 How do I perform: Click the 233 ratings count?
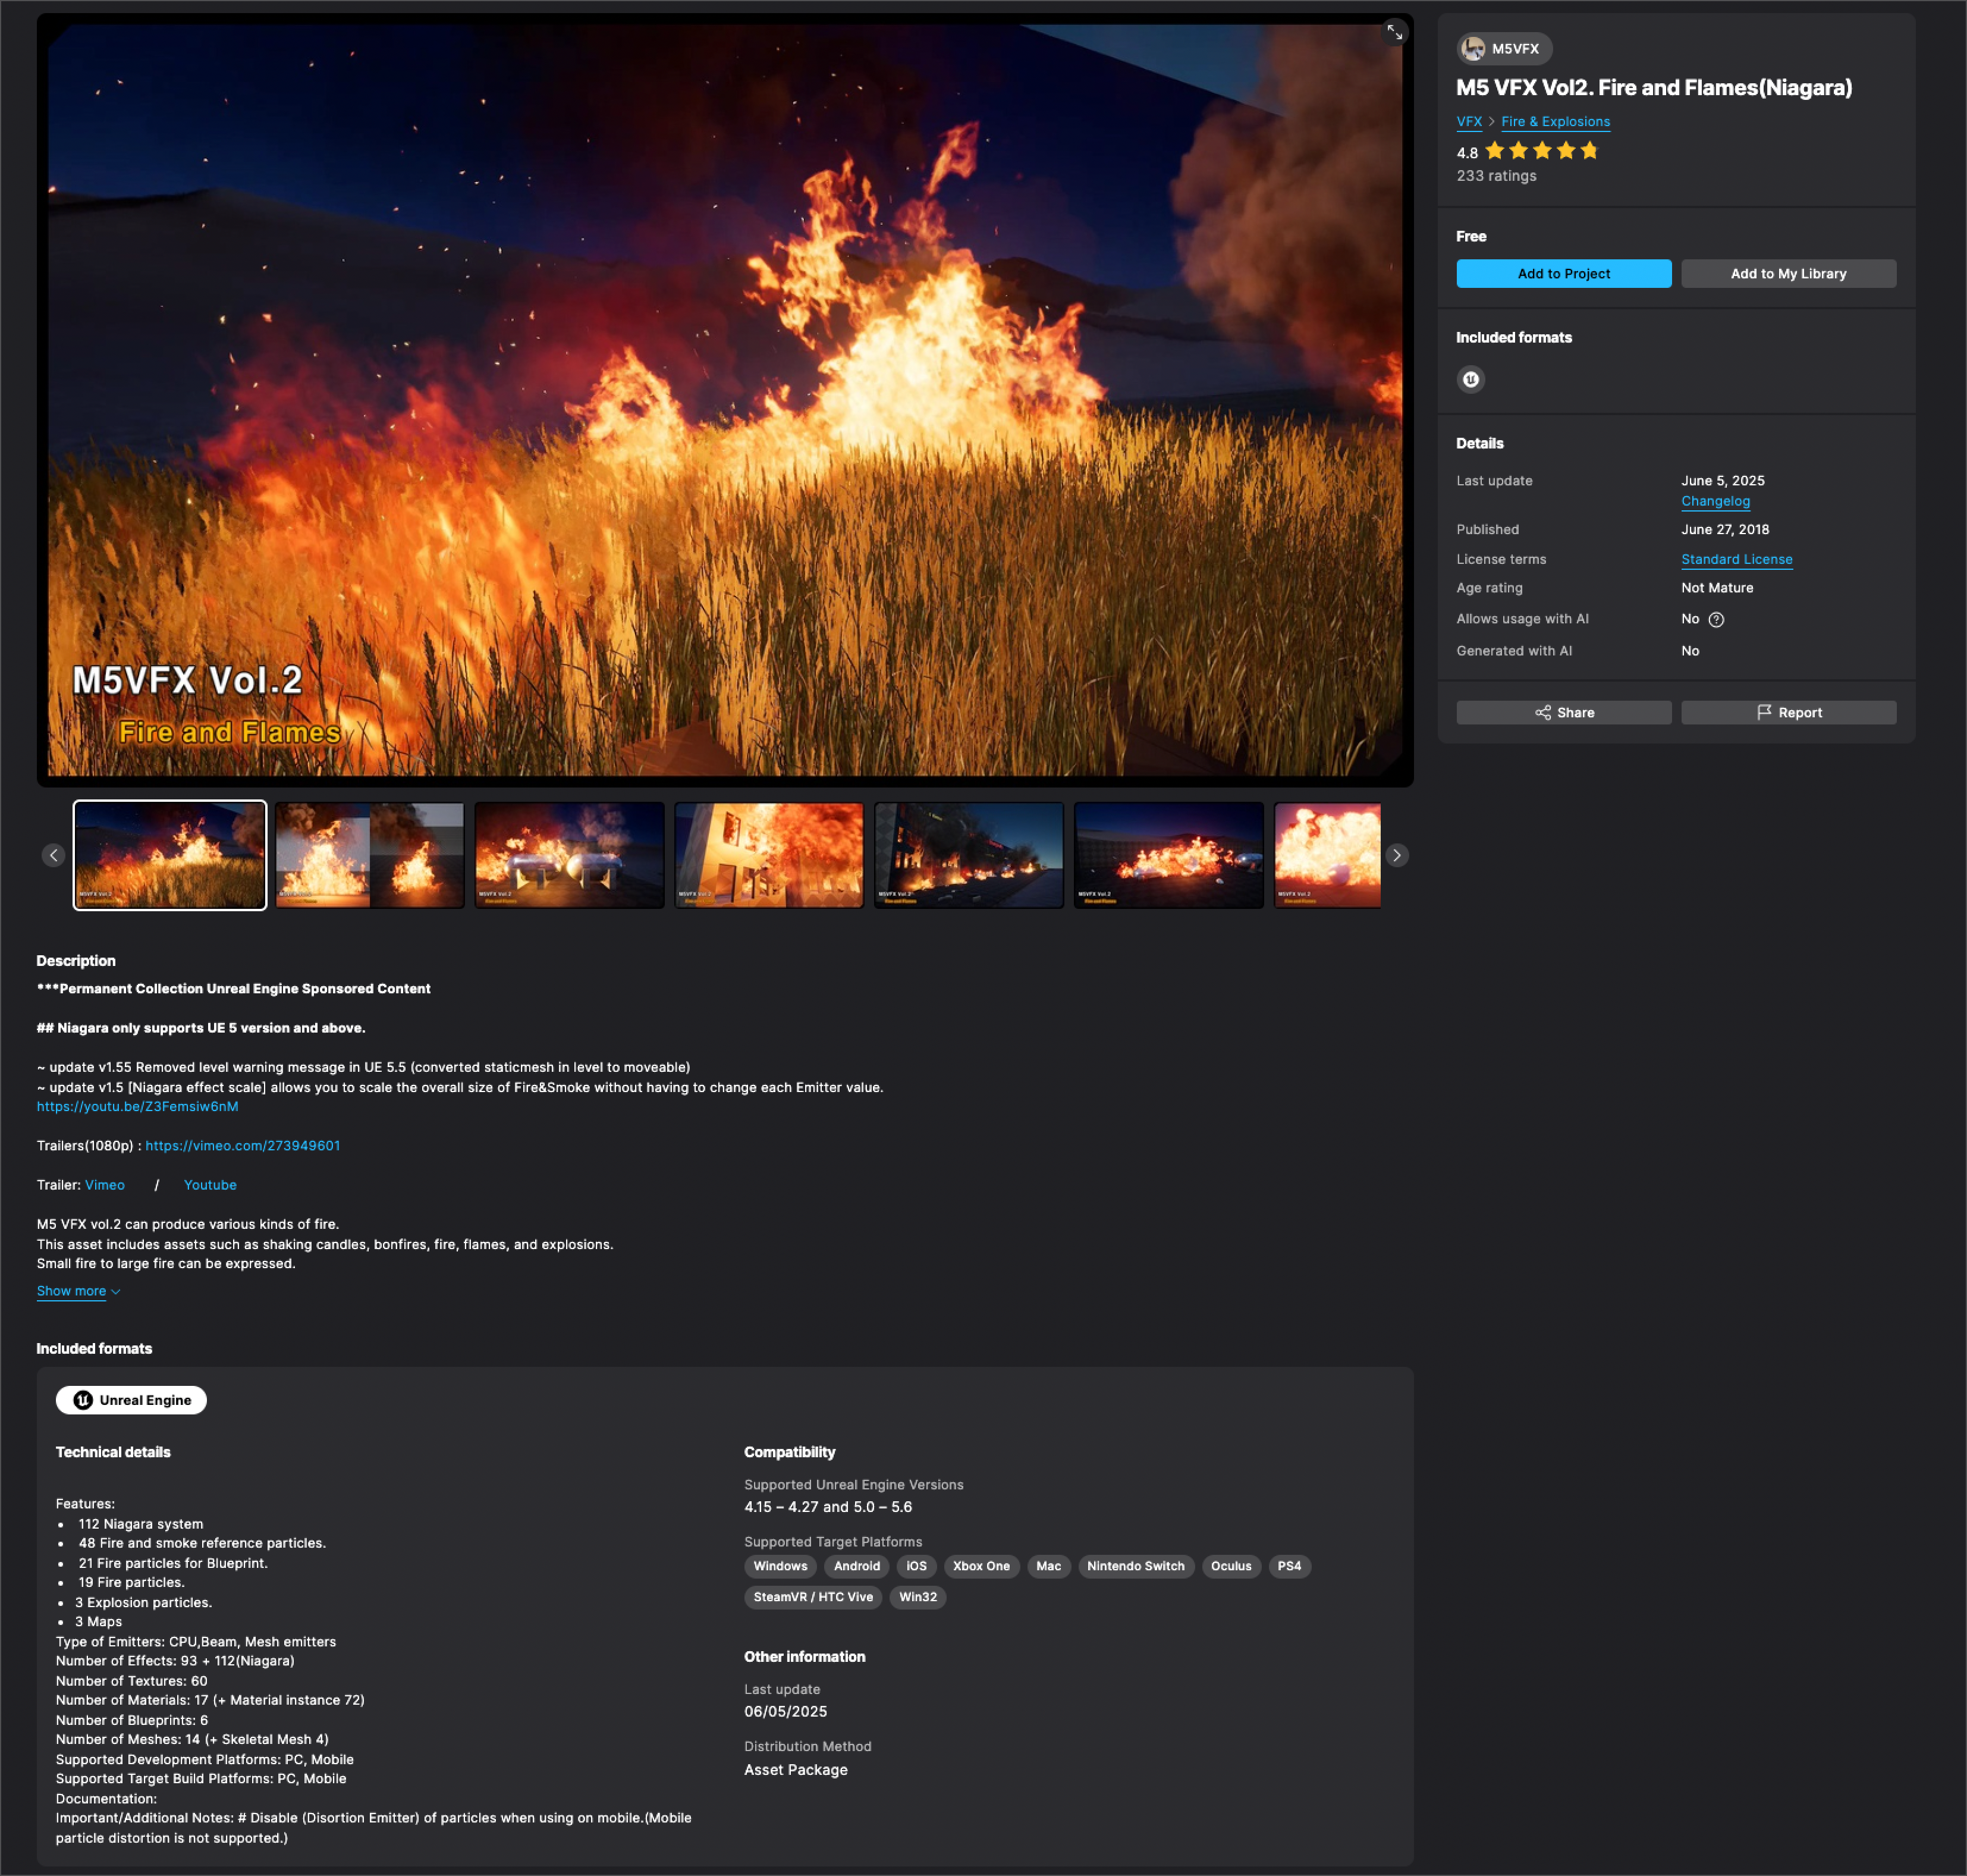coord(1496,176)
